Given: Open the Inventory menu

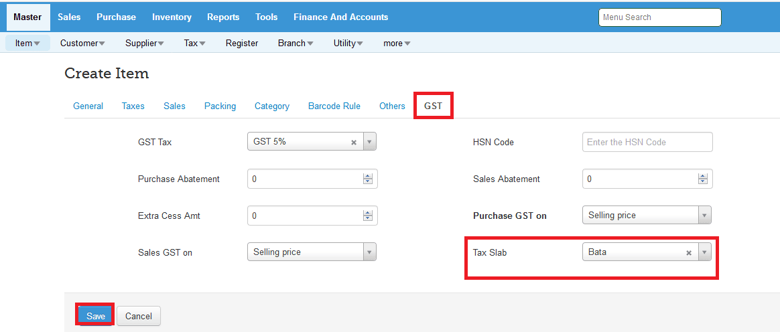Looking at the screenshot, I should [172, 17].
